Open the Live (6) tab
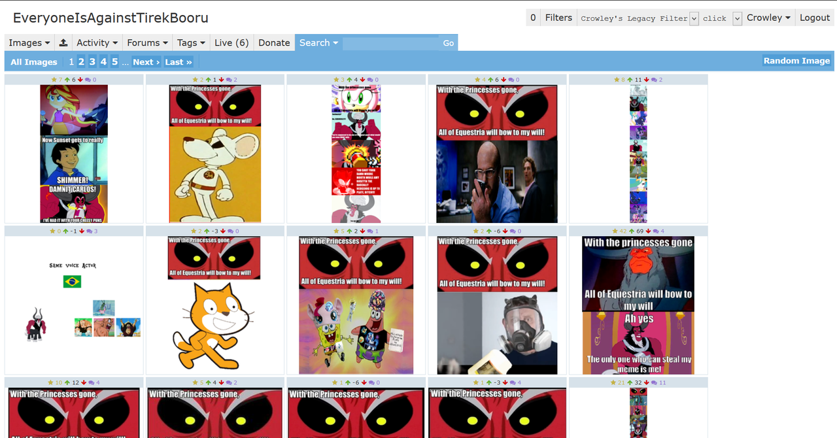Viewport: 837px width, 438px height. (231, 42)
